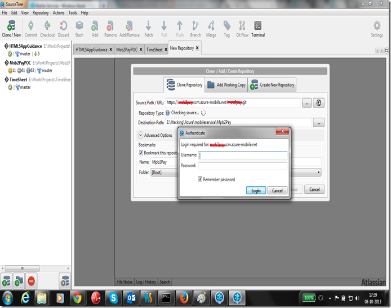This screenshot has width=391, height=308.
Task: Click Cancel in the Clone Repository dialog
Action: pyautogui.click(x=314, y=189)
